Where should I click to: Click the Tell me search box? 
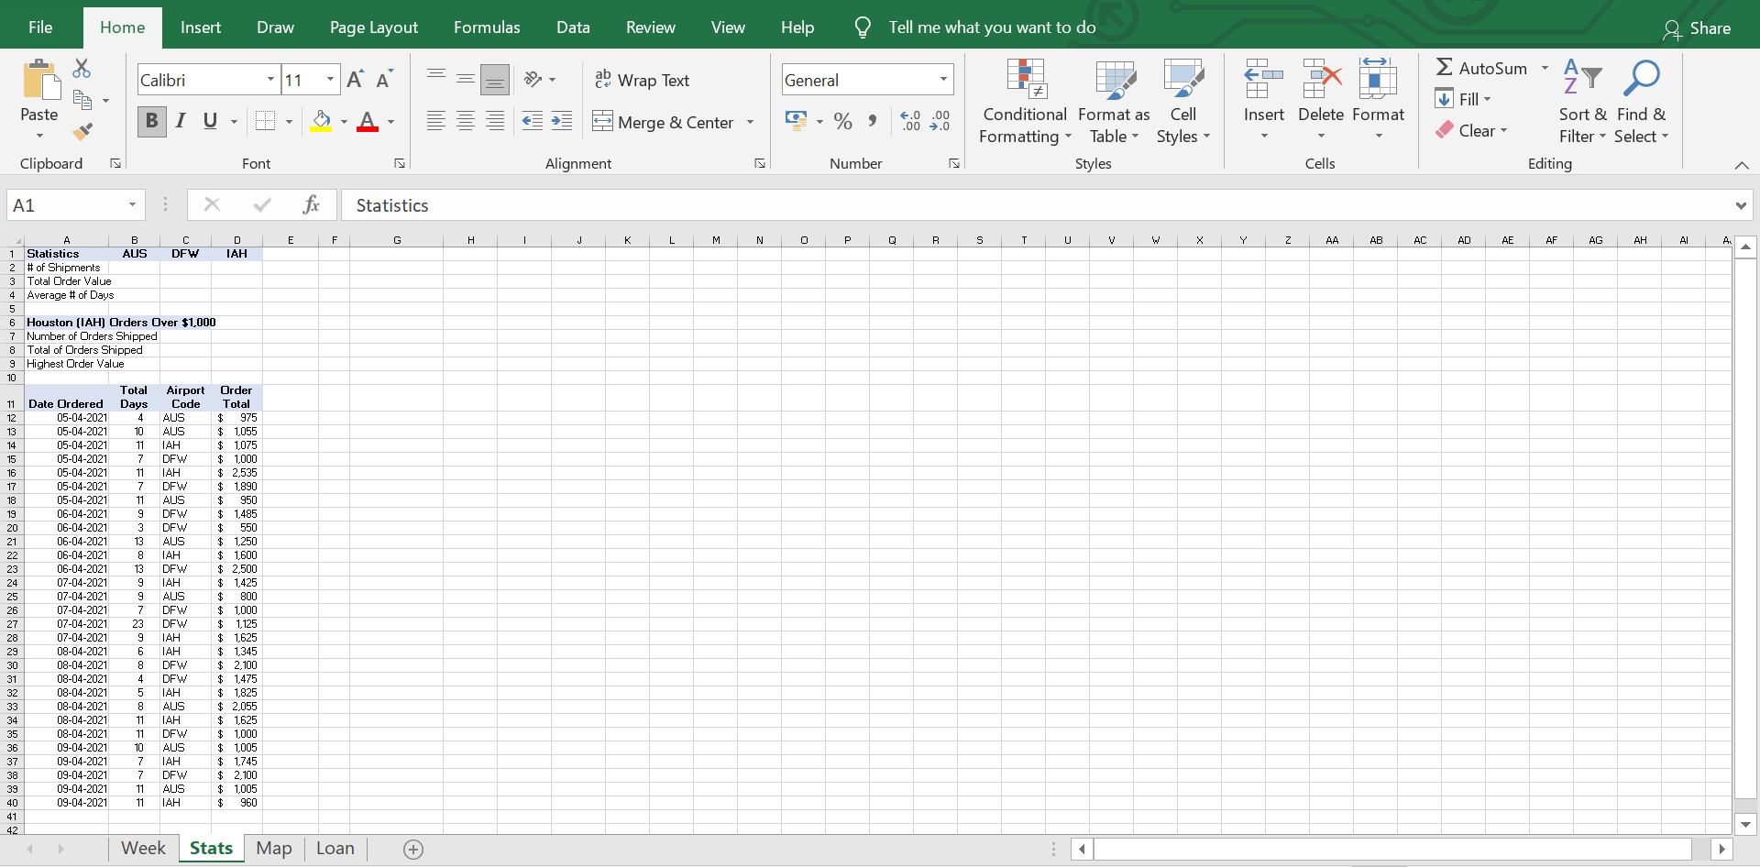click(992, 27)
